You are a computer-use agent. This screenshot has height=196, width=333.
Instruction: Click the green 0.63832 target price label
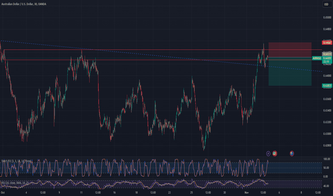tap(327, 86)
